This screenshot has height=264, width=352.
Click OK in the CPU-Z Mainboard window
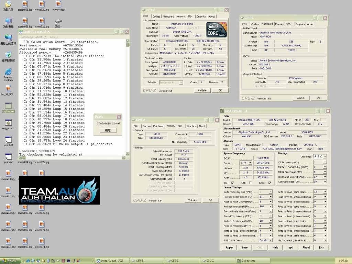[319, 98]
